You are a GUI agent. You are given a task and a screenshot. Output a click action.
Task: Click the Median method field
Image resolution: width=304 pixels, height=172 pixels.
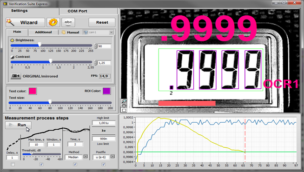[x=74, y=157]
